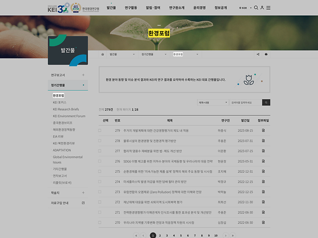
Task: Open the 발간물 top menu
Action: click(x=111, y=8)
